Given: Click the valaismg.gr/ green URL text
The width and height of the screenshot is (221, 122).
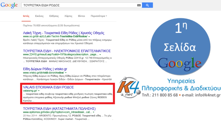Looking at the screenshot, I should coord(30,91).
